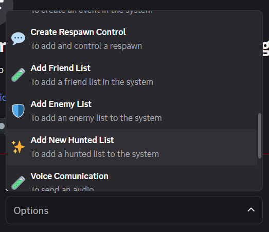269x232 pixels.
Task: Select the Add New Hunted List option
Action: (132, 147)
